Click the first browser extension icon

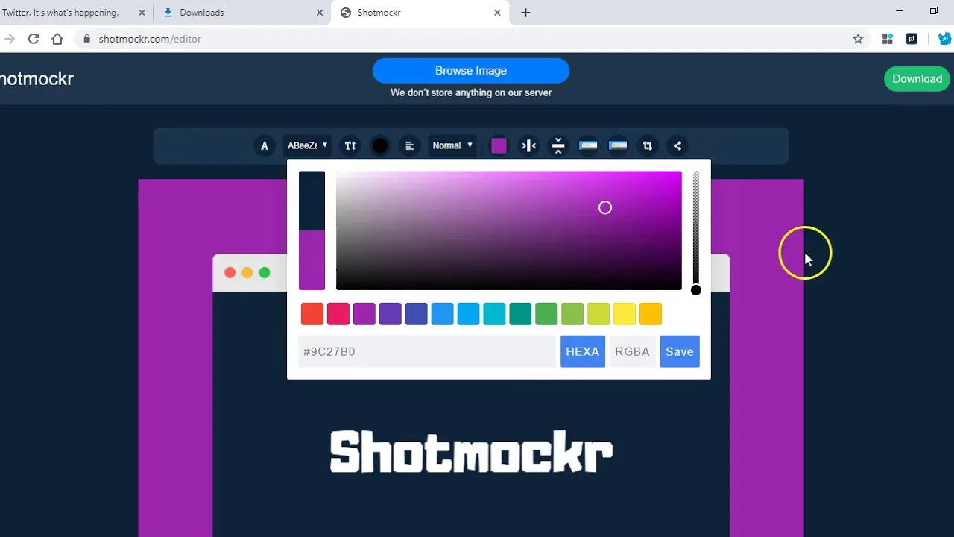887,39
